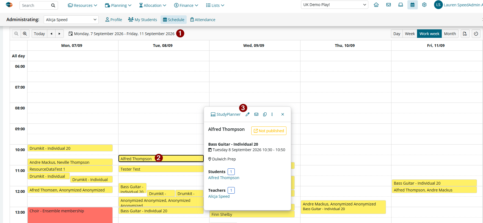Click the SpeedAdmin logo
The width and height of the screenshot is (483, 223).
9,5
